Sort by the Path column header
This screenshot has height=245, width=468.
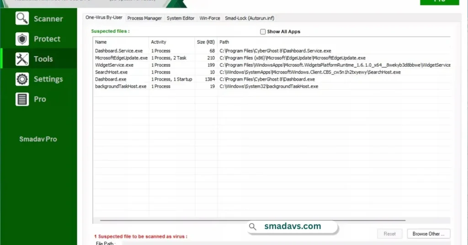point(334,42)
